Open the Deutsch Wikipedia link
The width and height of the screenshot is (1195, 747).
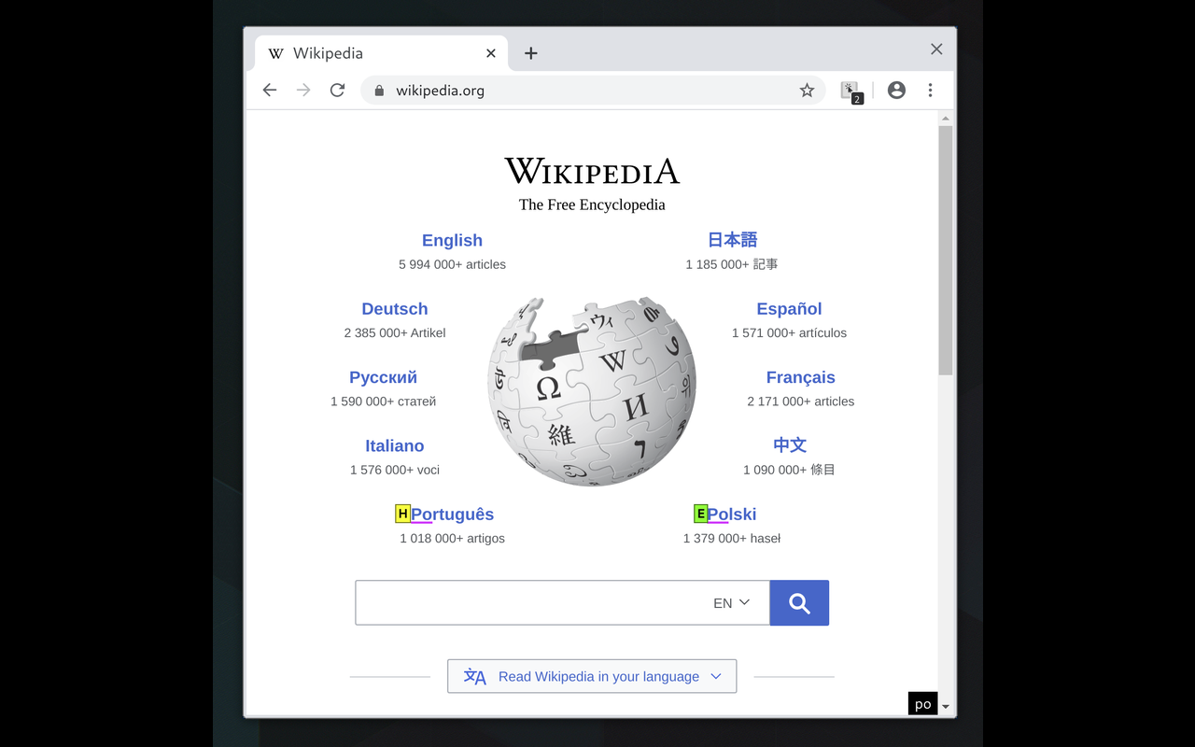[395, 309]
